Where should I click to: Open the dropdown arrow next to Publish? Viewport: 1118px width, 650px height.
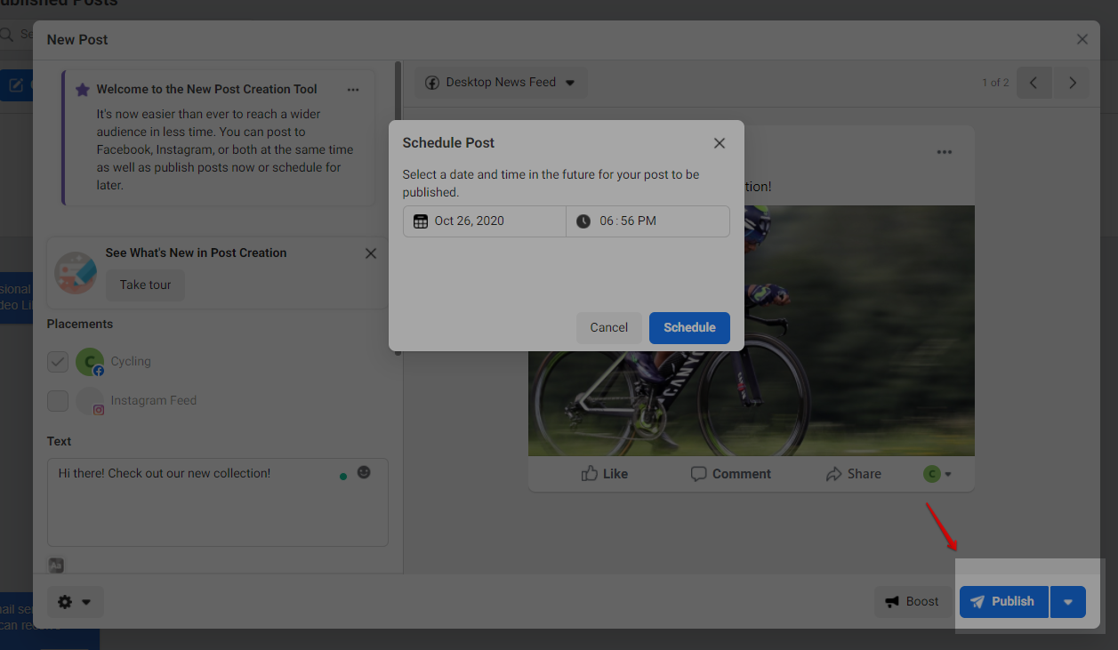pyautogui.click(x=1068, y=602)
